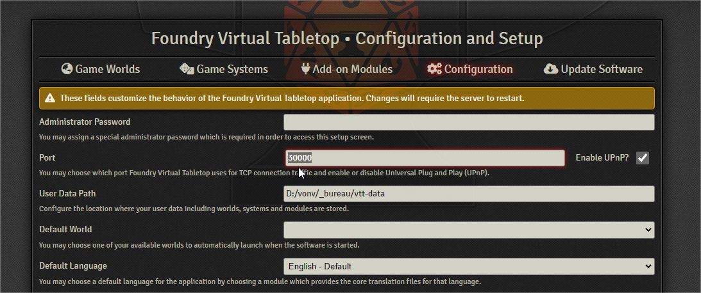Select the Configuration tab
Image resolution: width=701 pixels, height=293 pixels.
coord(469,69)
